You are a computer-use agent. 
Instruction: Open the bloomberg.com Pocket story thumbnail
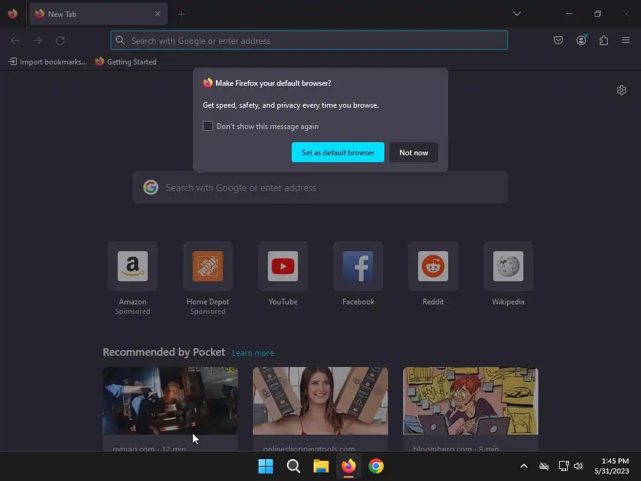coord(471,400)
